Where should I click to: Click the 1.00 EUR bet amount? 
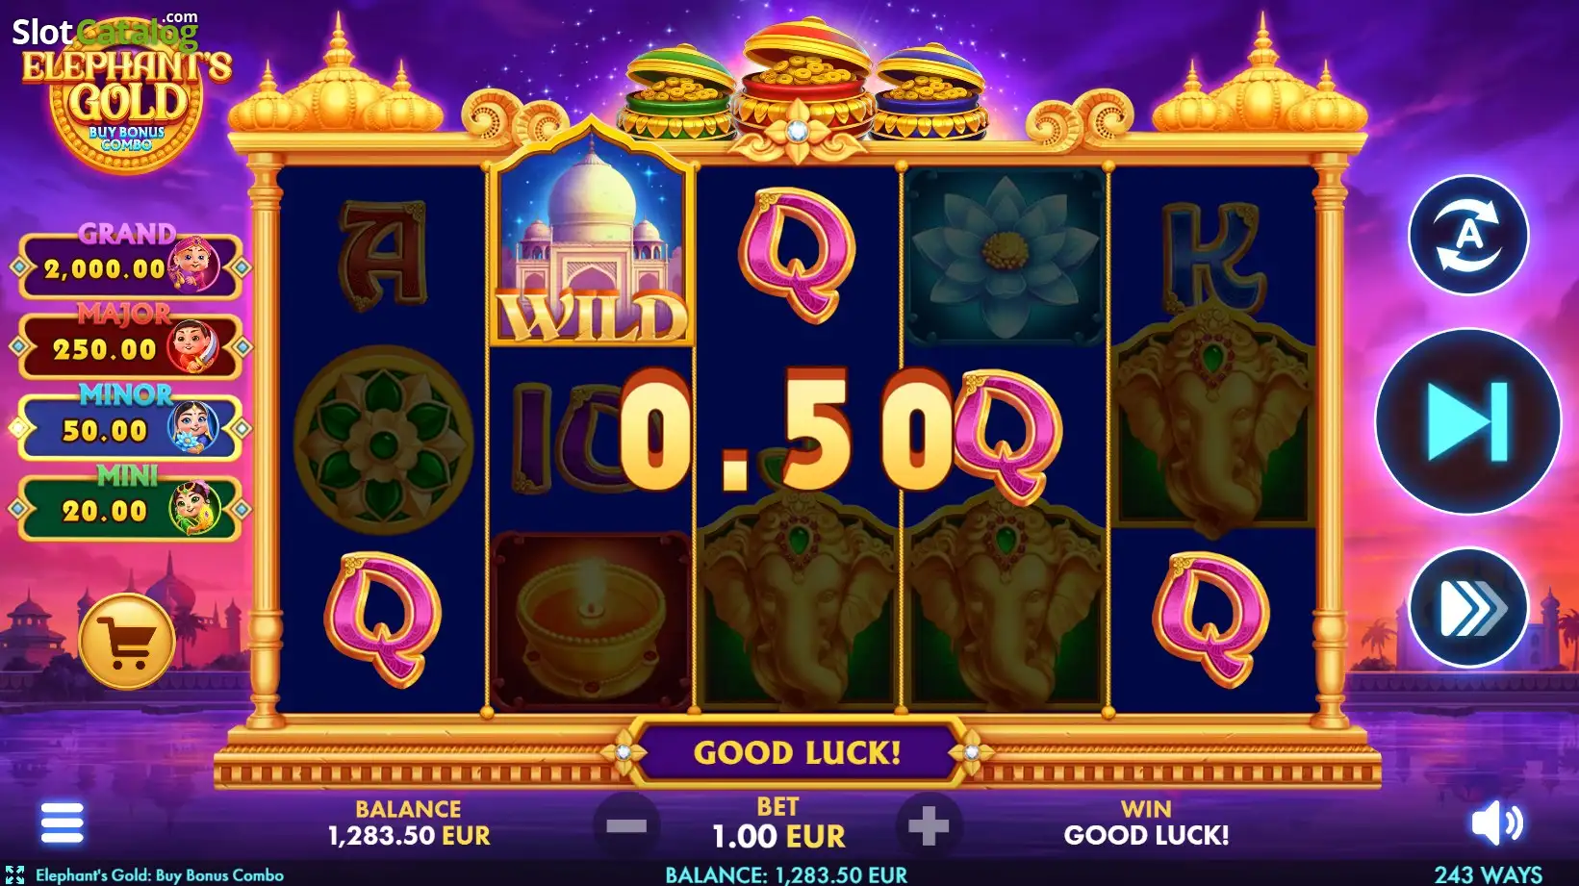[778, 836]
